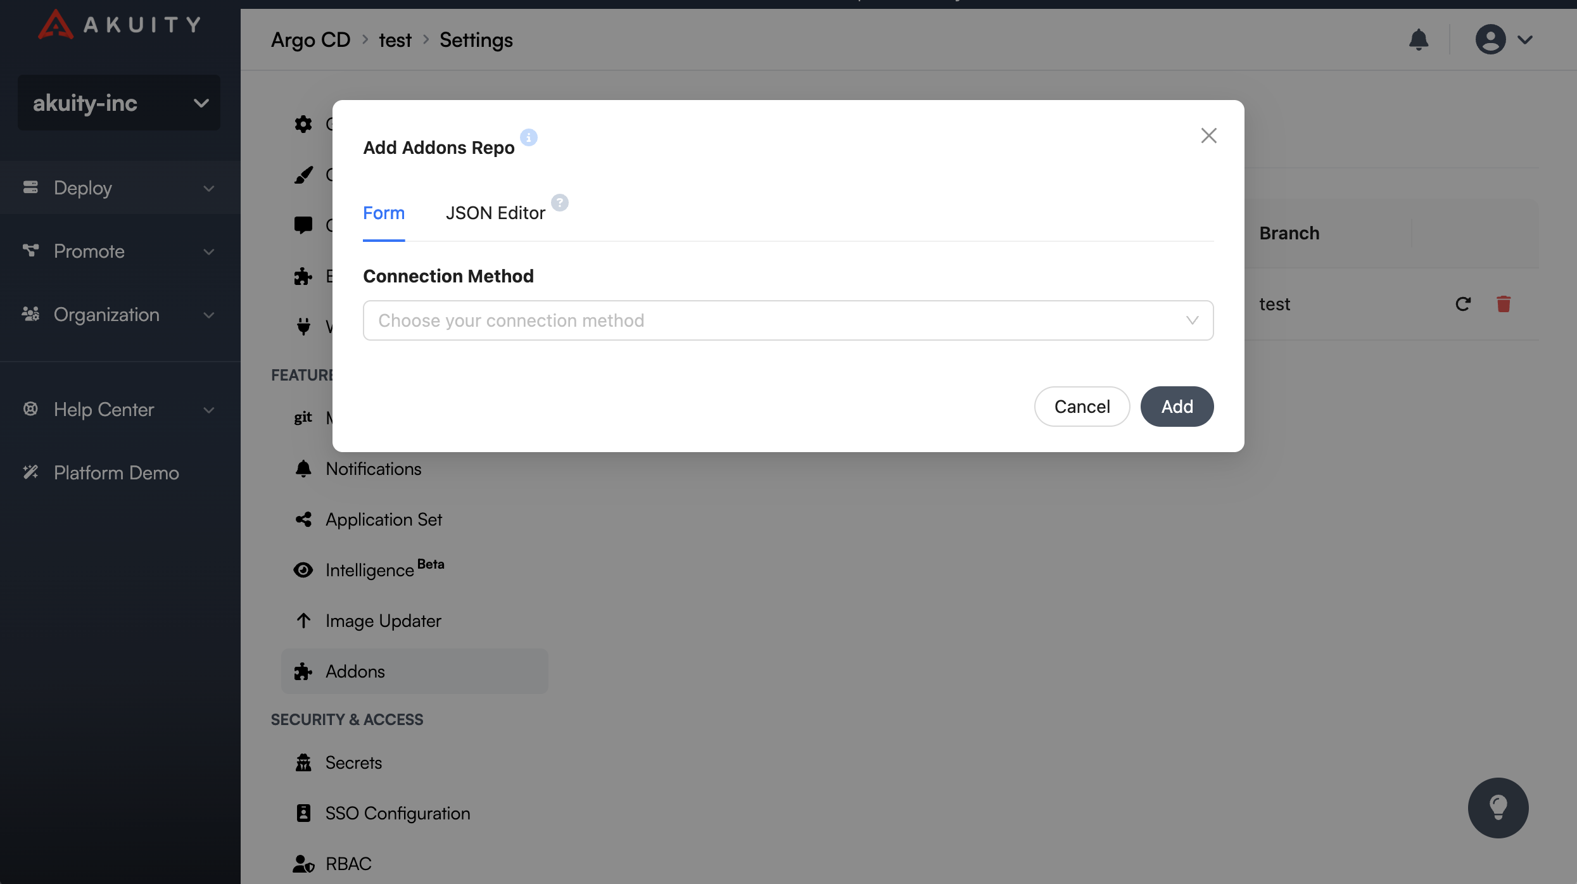Click the info icon beside Add Addons Repo
The height and width of the screenshot is (884, 1577).
pos(529,137)
